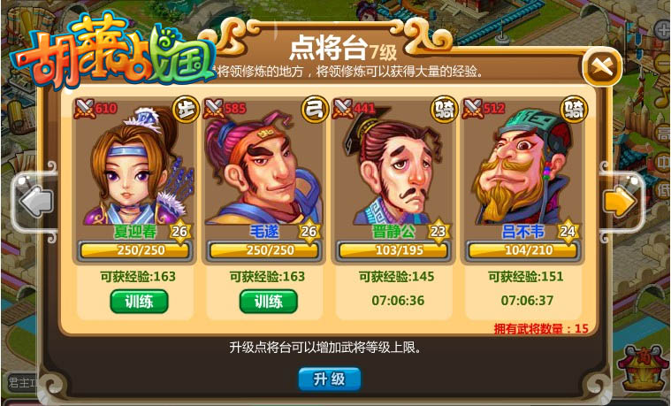Select 晋静公 general portrait
The height and width of the screenshot is (406, 671).
tap(393, 166)
